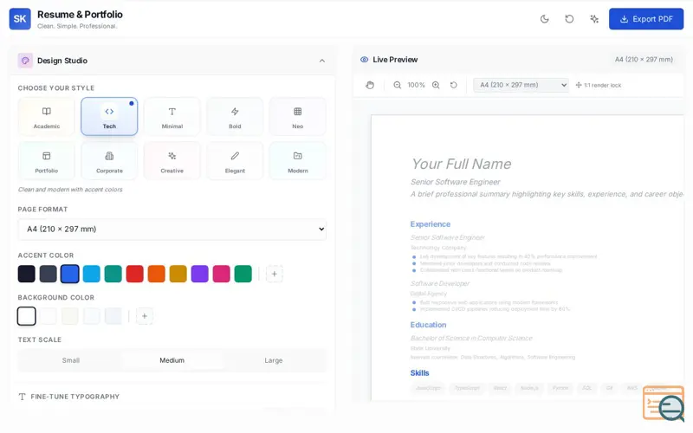Export the resume as PDF
The image size is (693, 433).
pyautogui.click(x=645, y=19)
